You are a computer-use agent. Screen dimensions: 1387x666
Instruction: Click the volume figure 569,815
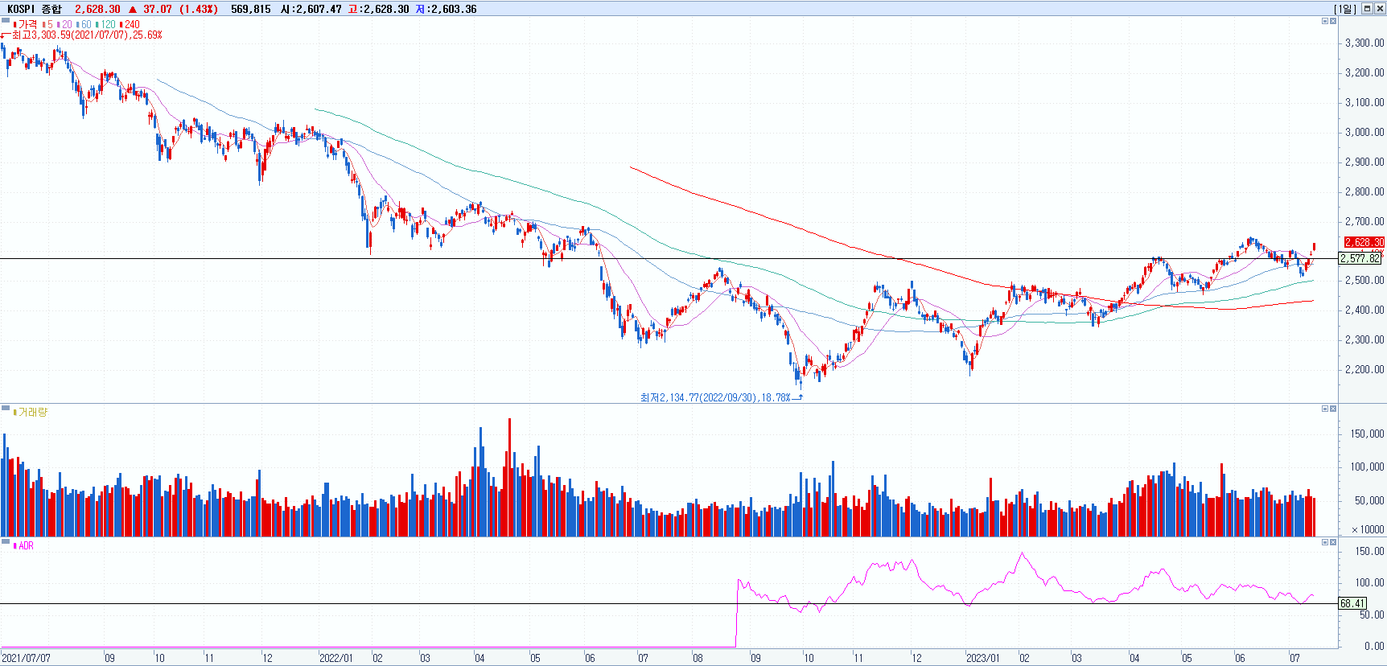[250, 9]
